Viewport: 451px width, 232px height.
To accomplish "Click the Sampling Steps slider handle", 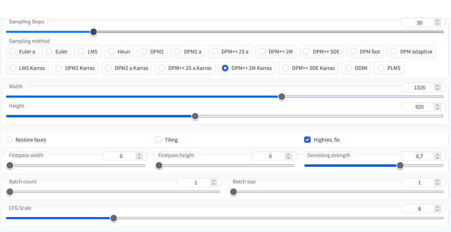I will pos(94,32).
